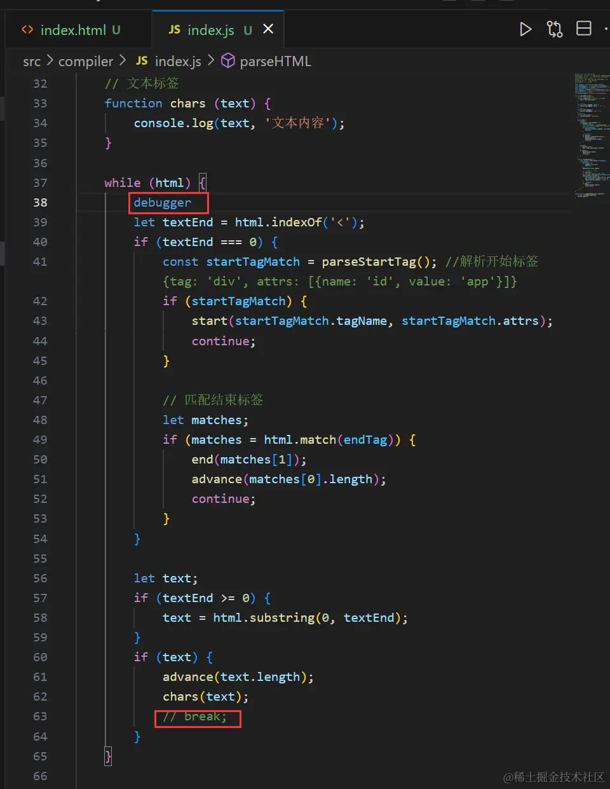Click the inline '{tag: 'div', attrs' hint text
The height and width of the screenshot is (789, 610).
click(x=340, y=282)
